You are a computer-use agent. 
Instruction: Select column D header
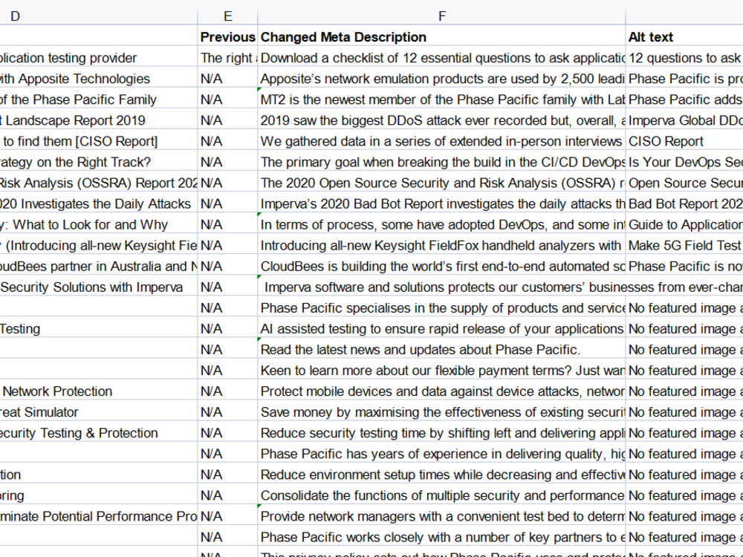click(99, 16)
